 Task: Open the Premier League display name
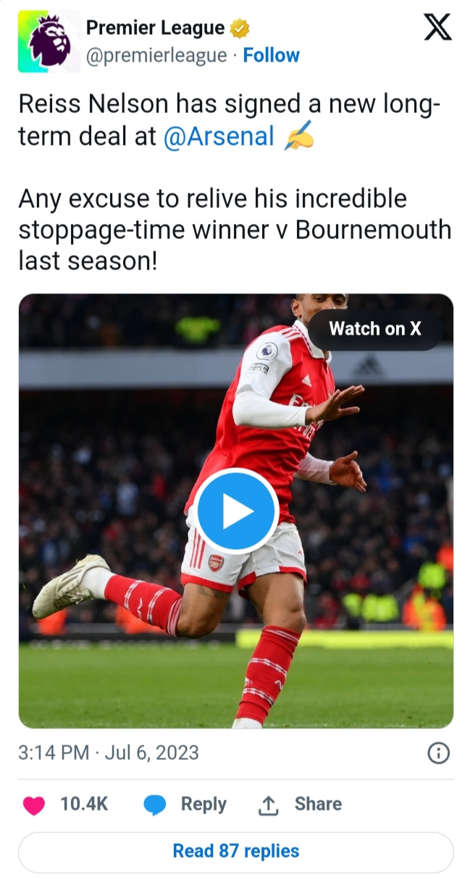pyautogui.click(x=155, y=28)
